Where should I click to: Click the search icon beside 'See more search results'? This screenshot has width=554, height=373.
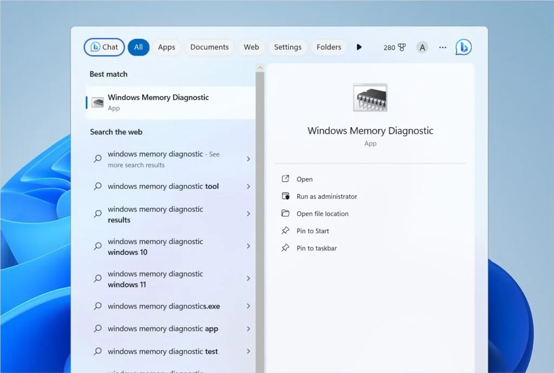pos(98,159)
